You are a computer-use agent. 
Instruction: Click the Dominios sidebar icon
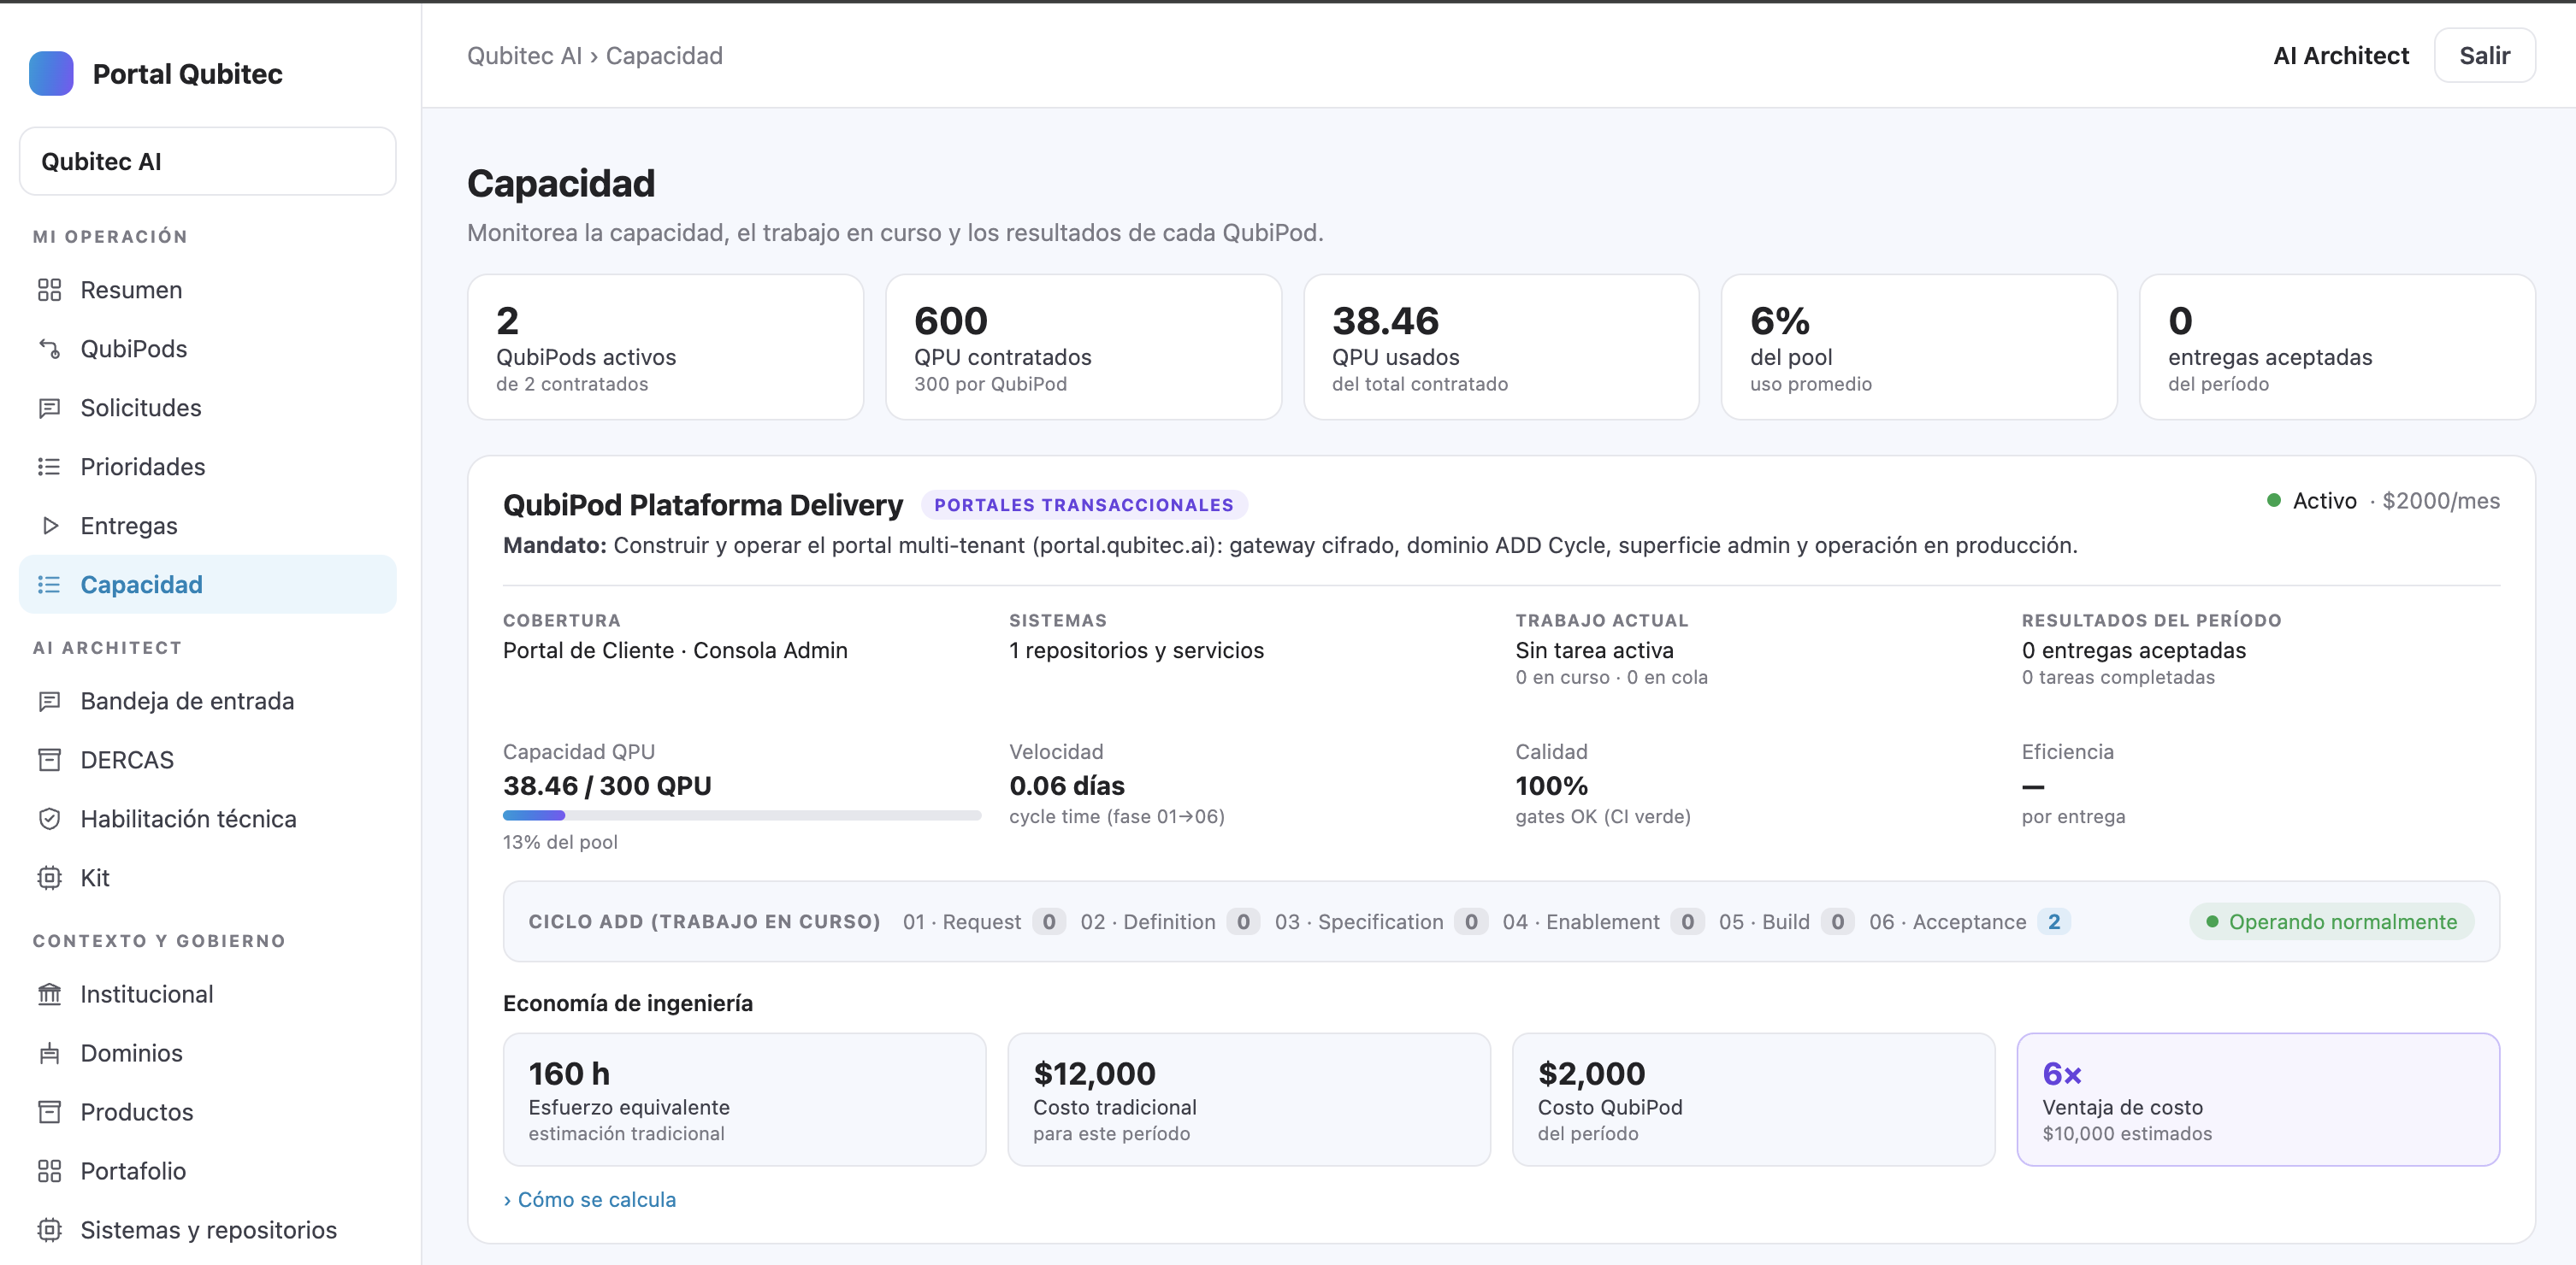[x=49, y=1053]
